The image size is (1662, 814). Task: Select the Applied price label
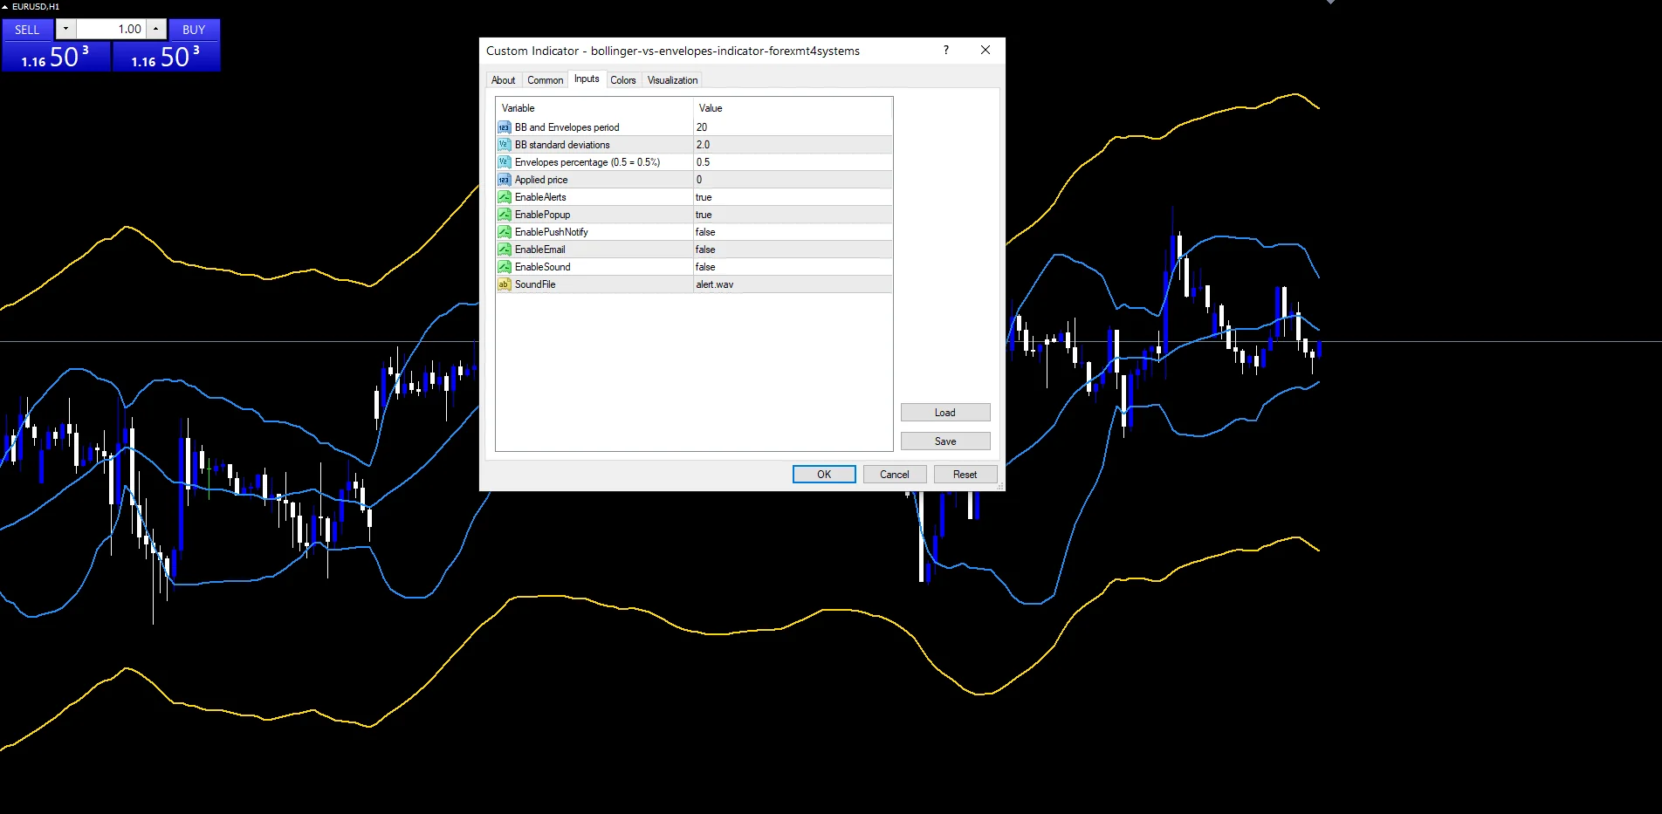(541, 180)
